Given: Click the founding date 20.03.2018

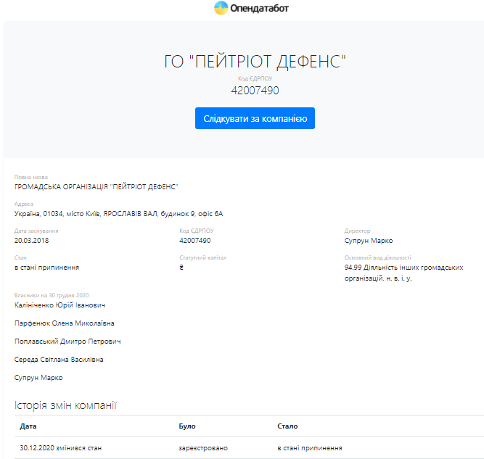Looking at the screenshot, I should point(32,240).
